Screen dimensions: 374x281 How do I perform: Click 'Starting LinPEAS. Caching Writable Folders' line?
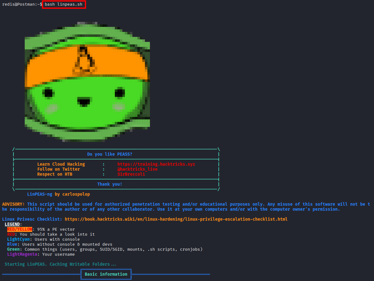(60, 264)
